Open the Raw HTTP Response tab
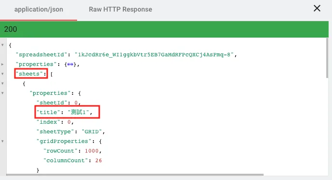Image resolution: width=332 pixels, height=180 pixels. 120,10
